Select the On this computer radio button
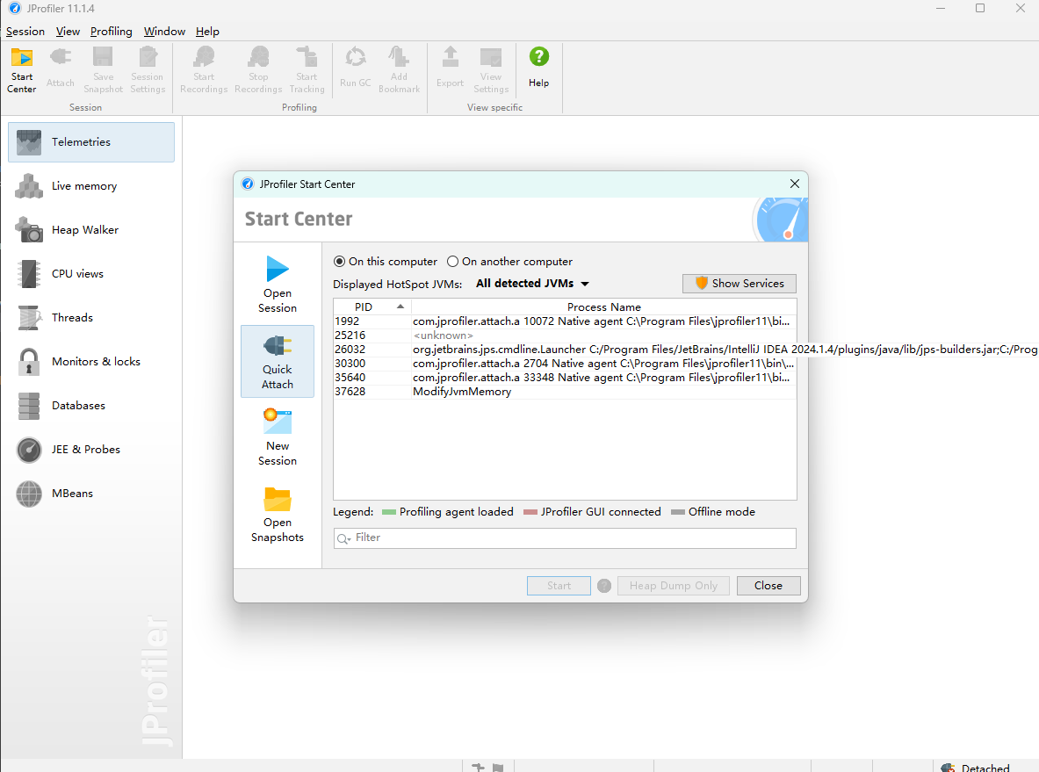The width and height of the screenshot is (1039, 772). click(339, 262)
